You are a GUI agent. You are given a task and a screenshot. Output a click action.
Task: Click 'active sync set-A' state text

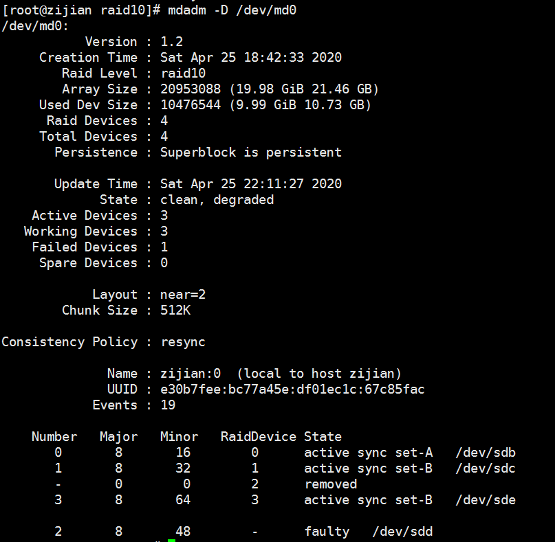368,453
